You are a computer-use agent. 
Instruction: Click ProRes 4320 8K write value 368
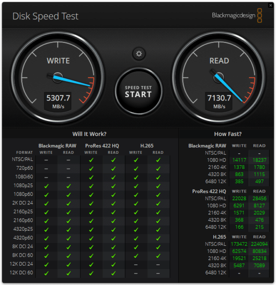(239, 220)
